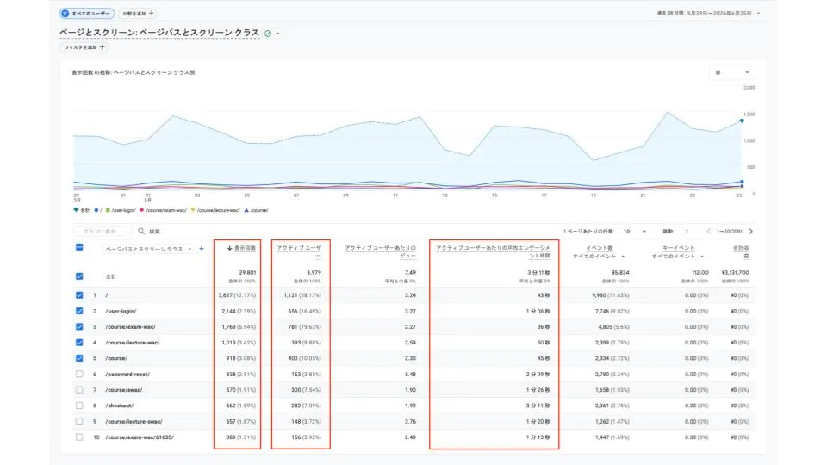Check the /checkout/ row checkbox
The width and height of the screenshot is (827, 465).
tap(79, 406)
